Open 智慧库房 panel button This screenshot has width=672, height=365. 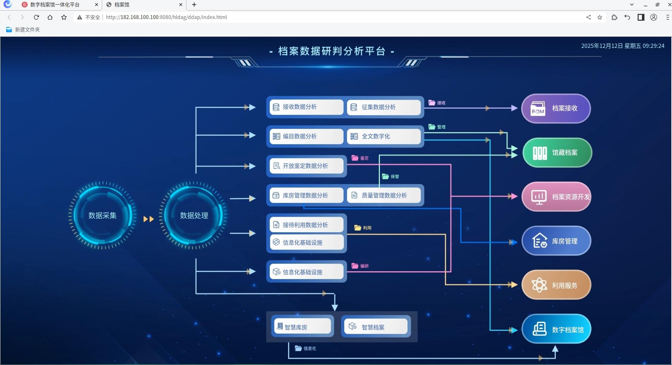coord(302,327)
